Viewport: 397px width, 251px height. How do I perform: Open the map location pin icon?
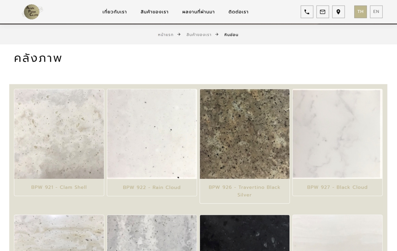338,12
